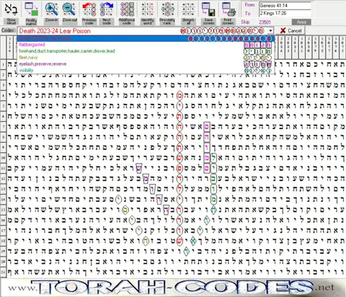This screenshot has height=297, width=346.
Task: Open the Modify matrix tool
Action: click(31, 13)
